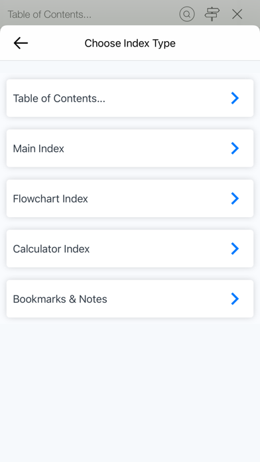Open the Flowchart Index entry label
Screen dimensions: 260x462
click(50, 198)
